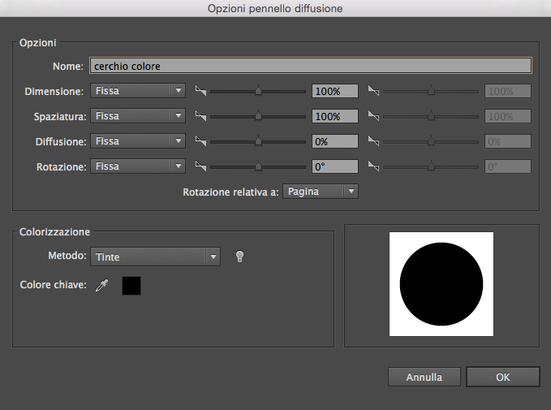Click the flip icon left of Diffusione slider
The image size is (551, 410).
(200, 141)
